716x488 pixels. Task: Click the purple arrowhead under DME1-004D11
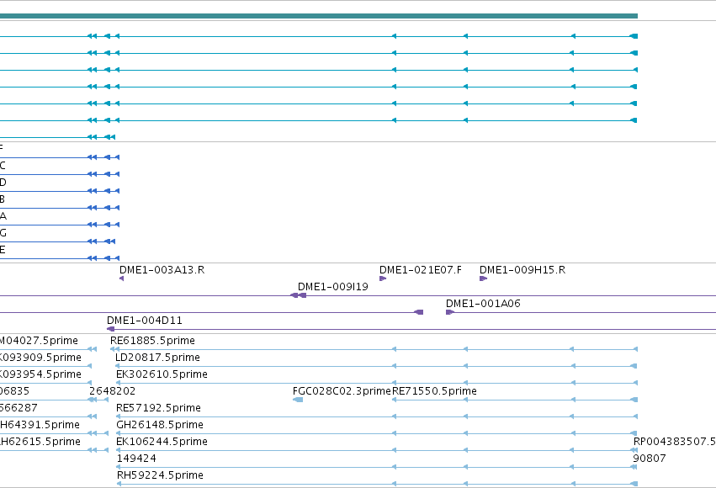pos(110,329)
